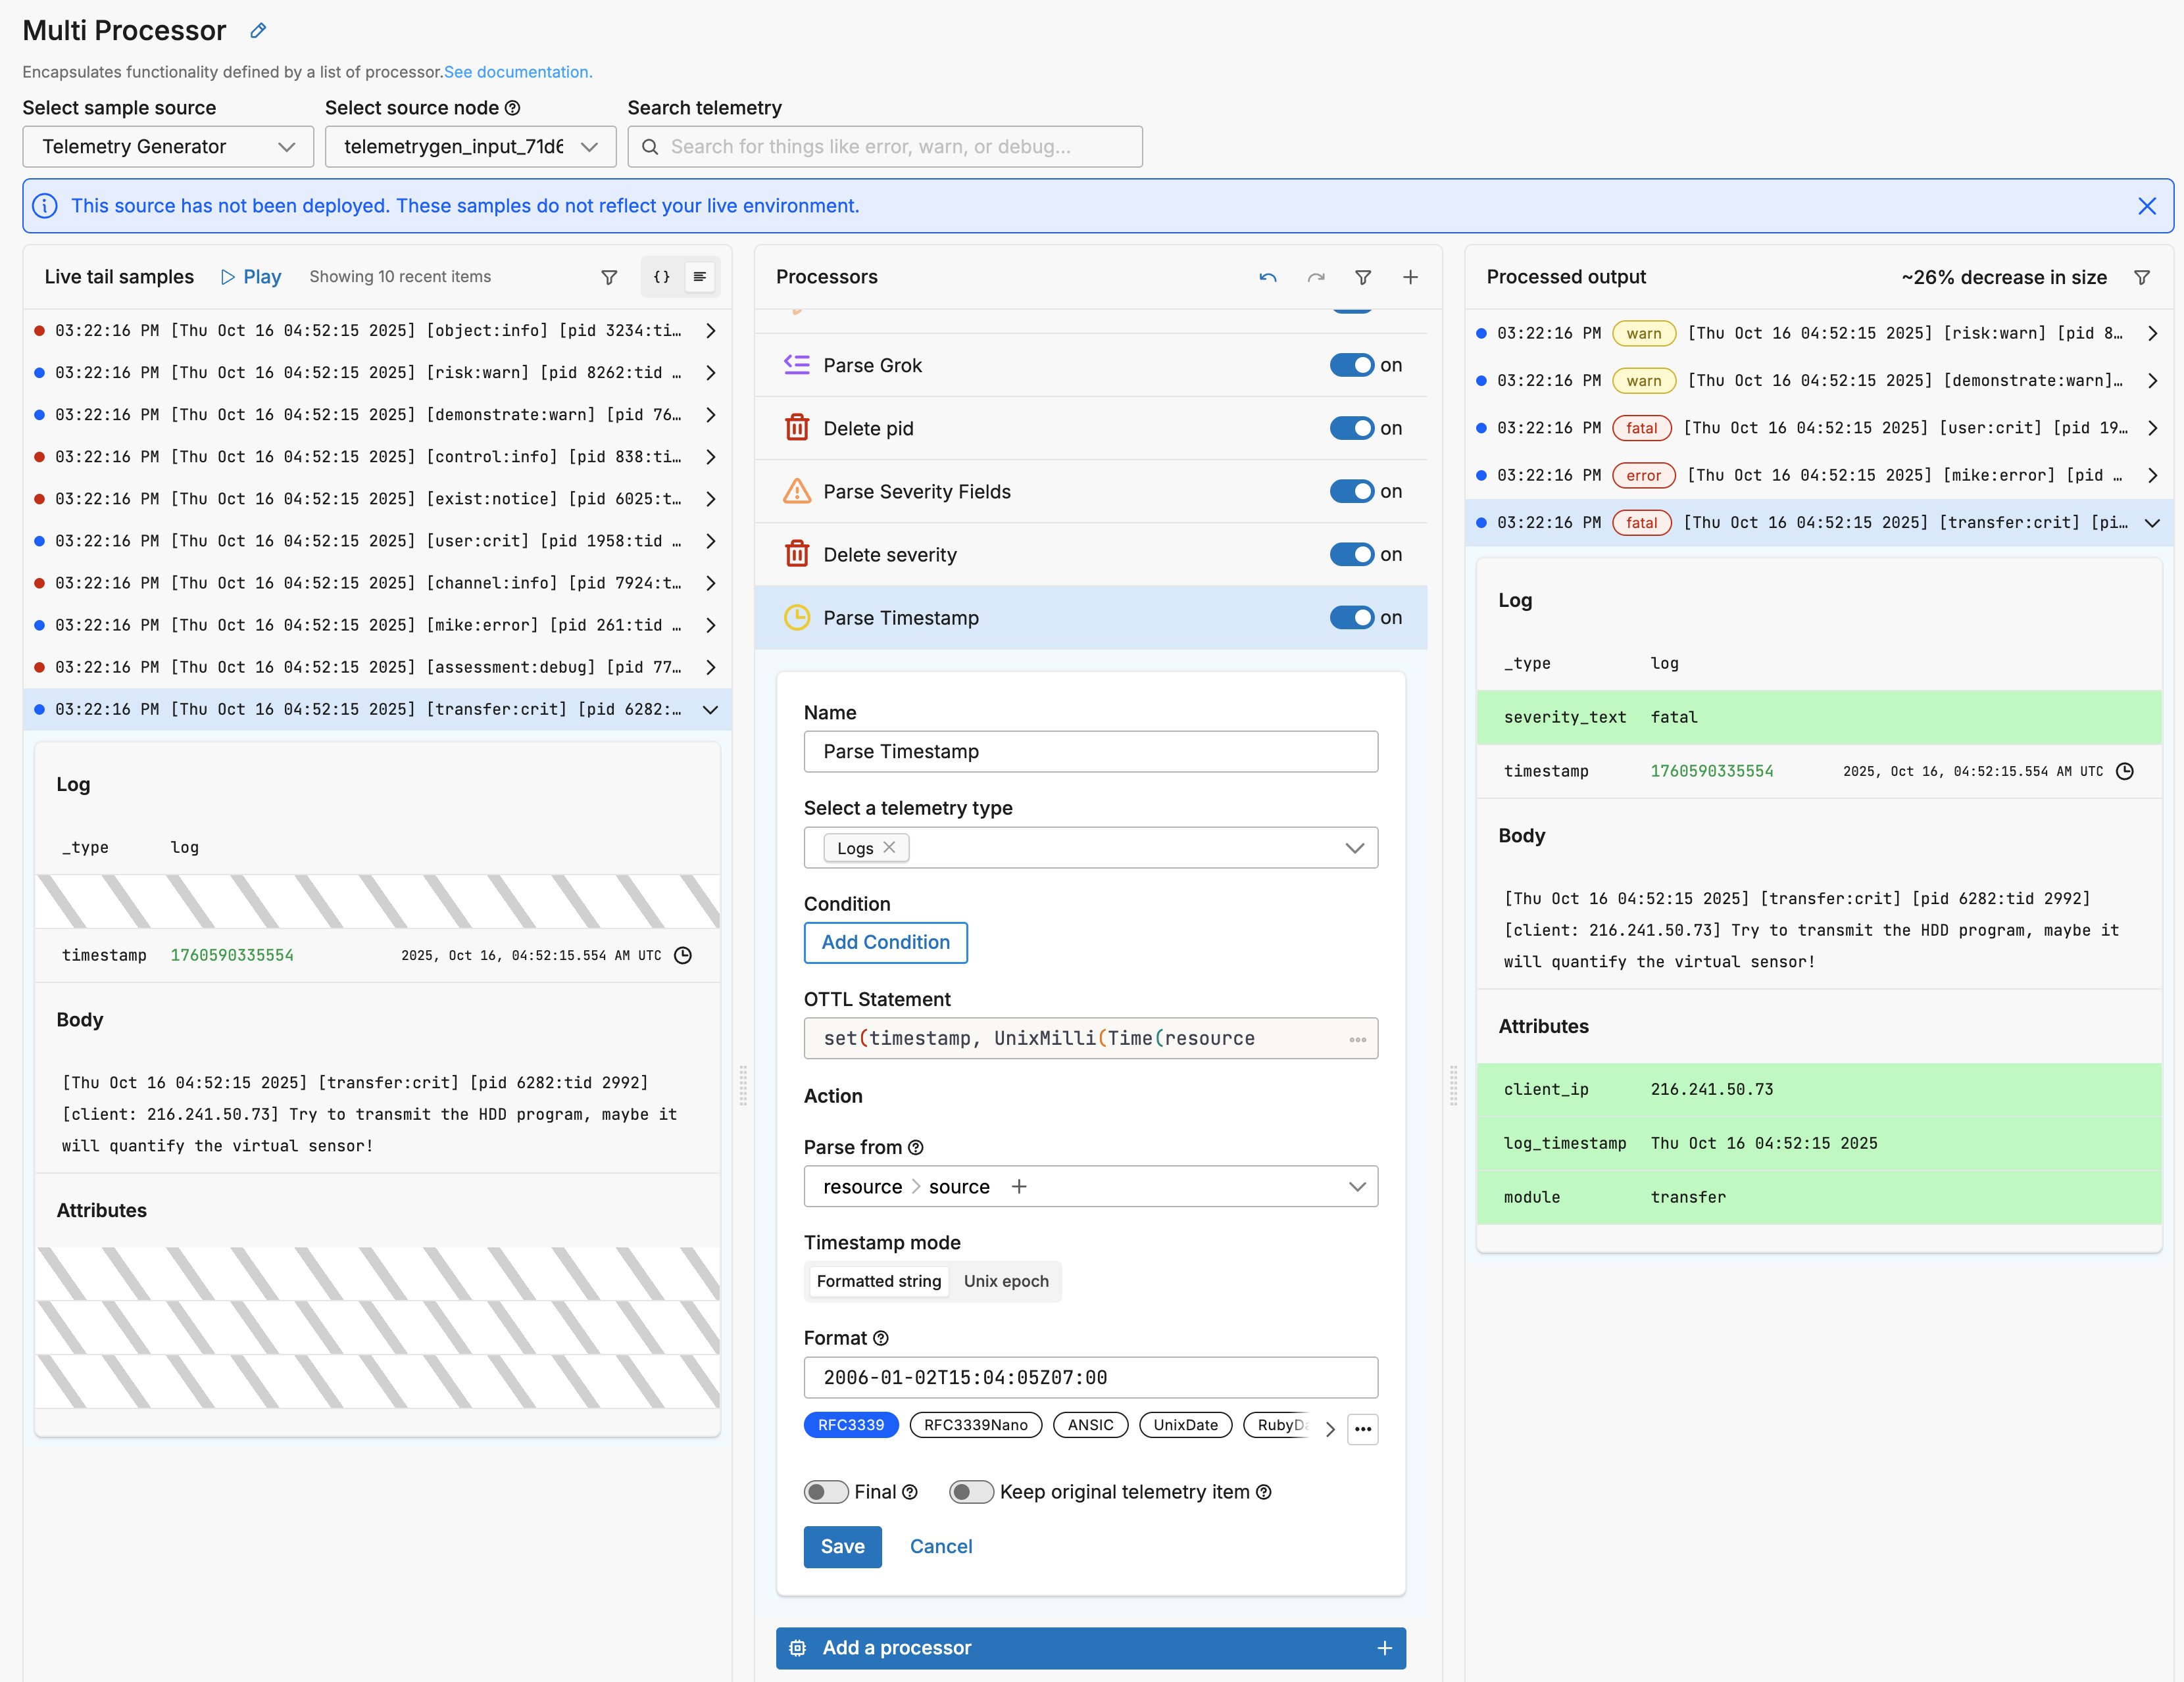The width and height of the screenshot is (2184, 1682).
Task: Click the Live tail samples filter icon
Action: pyautogui.click(x=609, y=277)
